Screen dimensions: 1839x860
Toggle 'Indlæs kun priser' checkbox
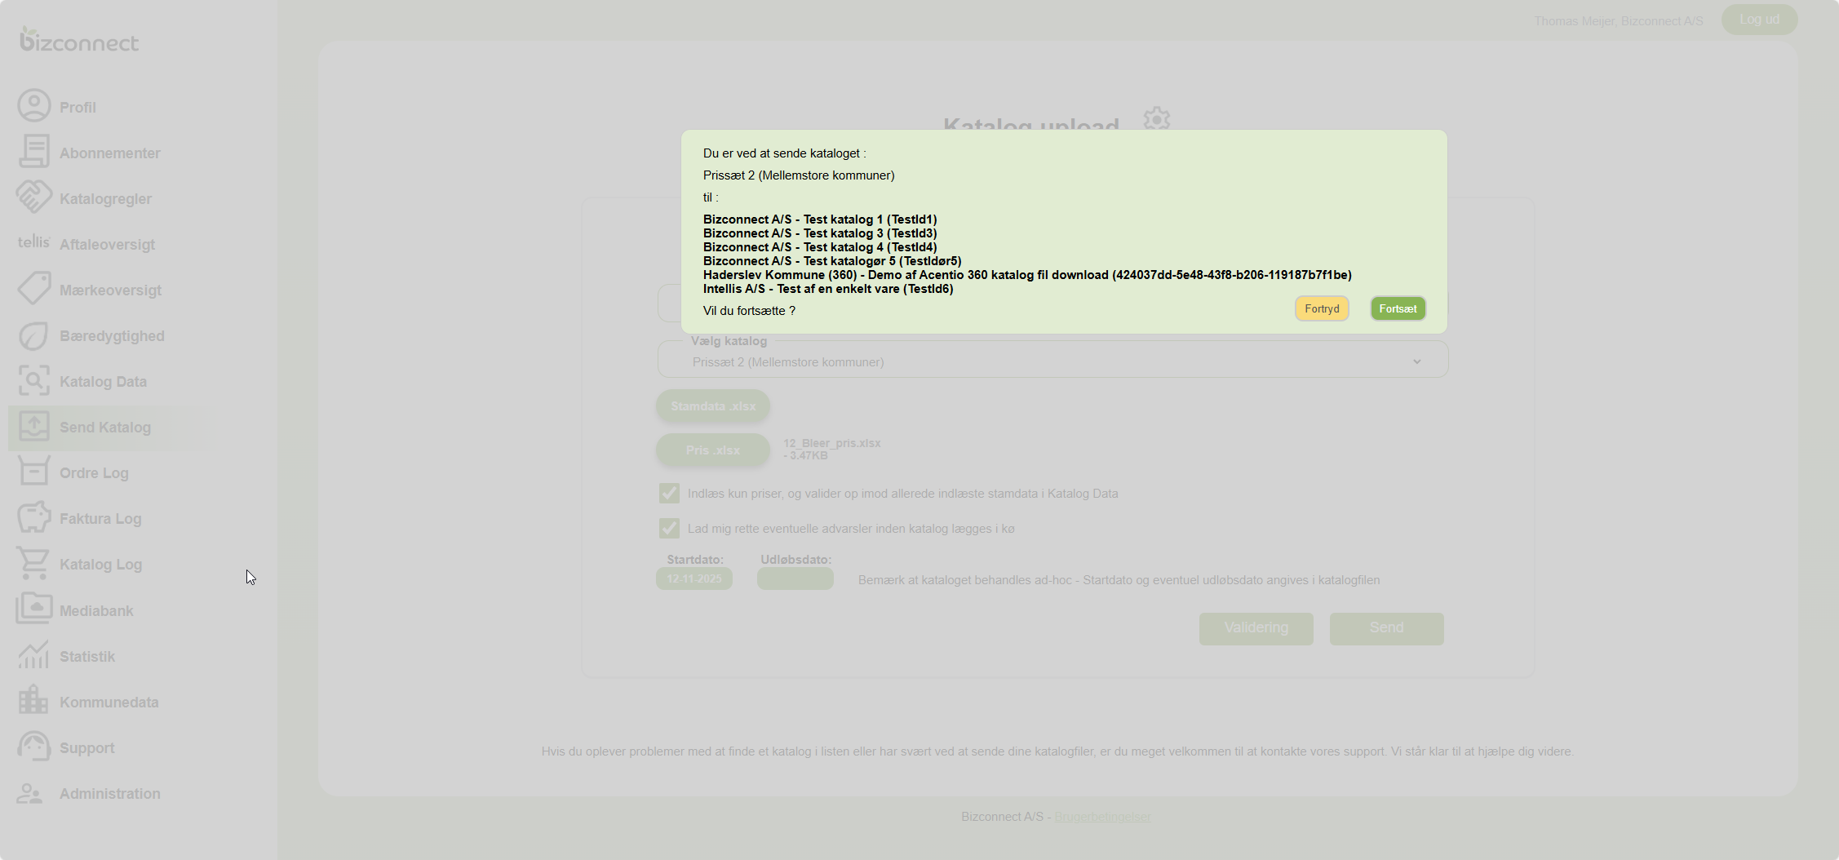point(669,493)
